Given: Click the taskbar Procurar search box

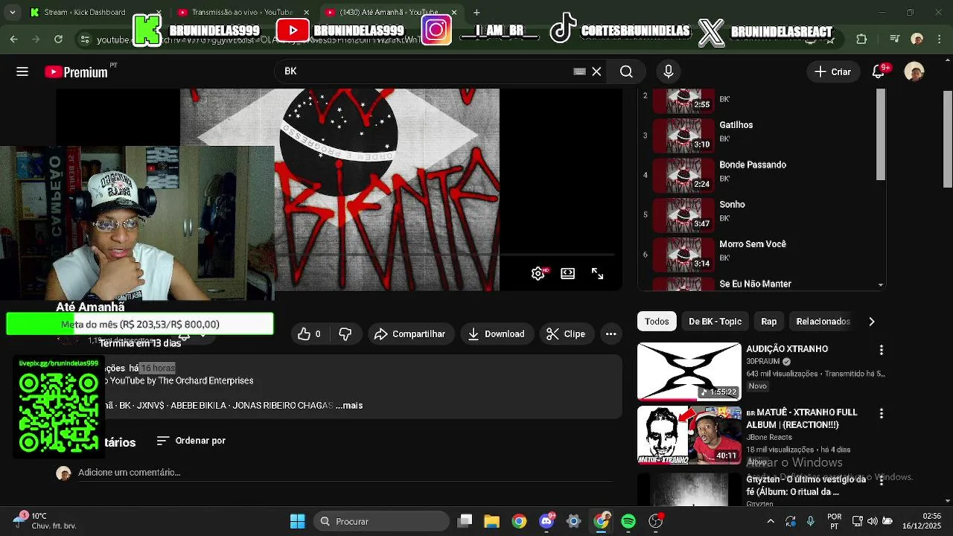Looking at the screenshot, I should [381, 521].
